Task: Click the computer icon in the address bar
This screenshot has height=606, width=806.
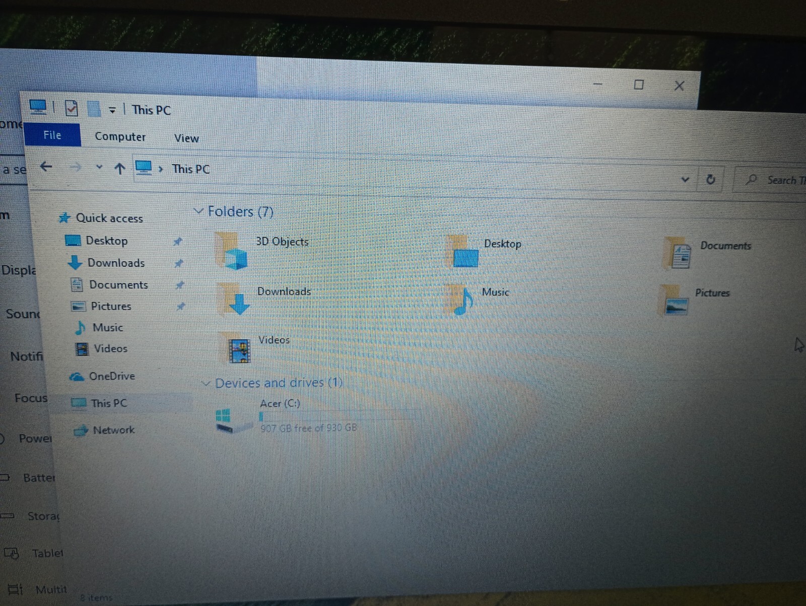Action: (x=144, y=168)
